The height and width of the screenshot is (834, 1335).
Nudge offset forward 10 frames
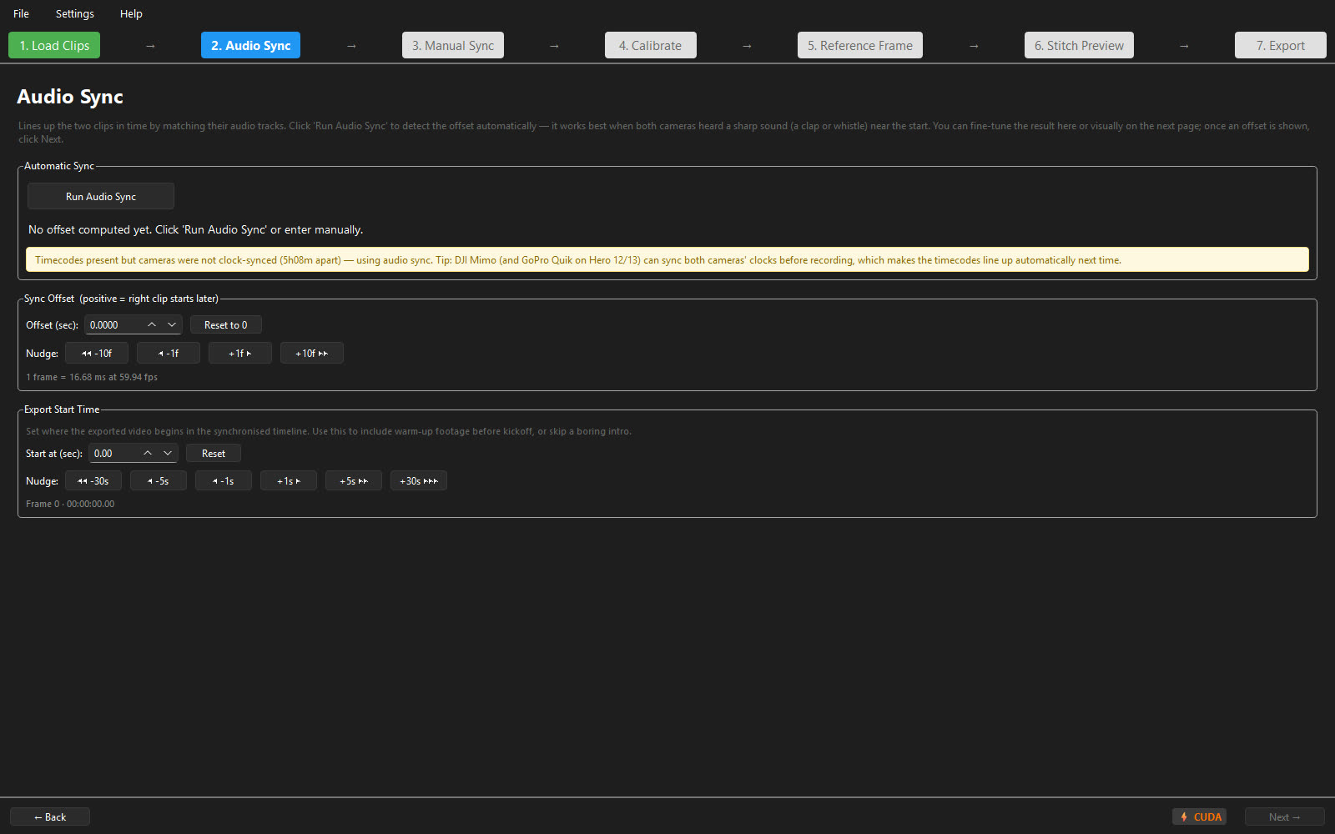point(312,353)
